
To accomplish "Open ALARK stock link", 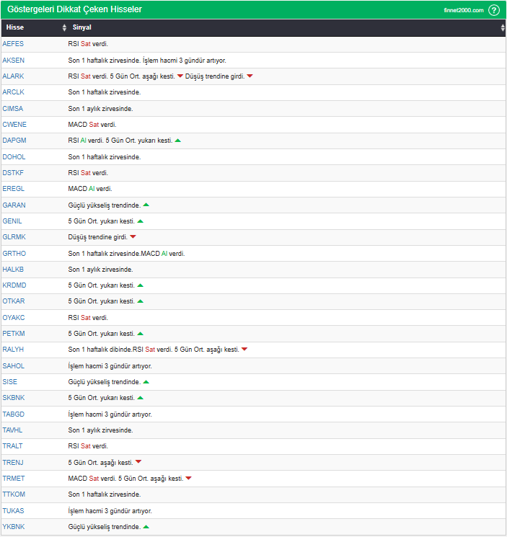I will (x=13, y=76).
